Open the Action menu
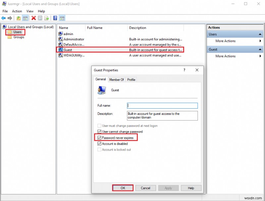The image size is (265, 201). tap(17, 11)
